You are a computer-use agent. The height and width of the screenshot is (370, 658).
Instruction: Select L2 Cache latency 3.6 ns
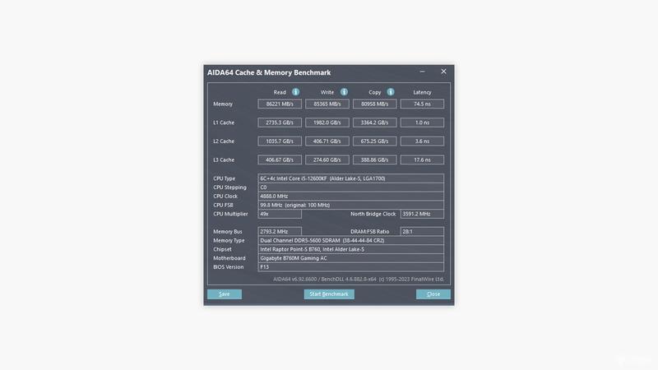click(422, 141)
